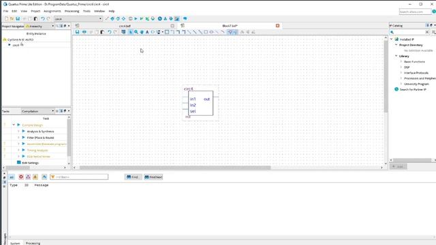Switch to the circ4.bdf tab
Image resolution: width=436 pixels, height=245 pixels.
tap(125, 26)
